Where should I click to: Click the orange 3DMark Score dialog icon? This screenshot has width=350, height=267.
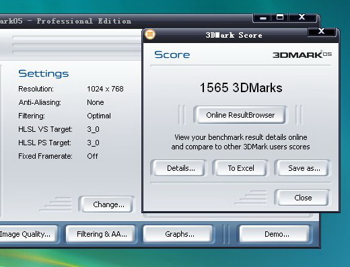point(150,34)
